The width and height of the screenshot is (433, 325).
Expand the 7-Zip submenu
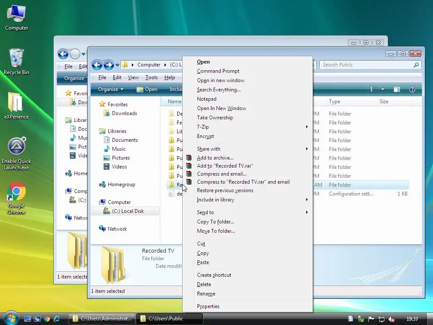pos(307,127)
